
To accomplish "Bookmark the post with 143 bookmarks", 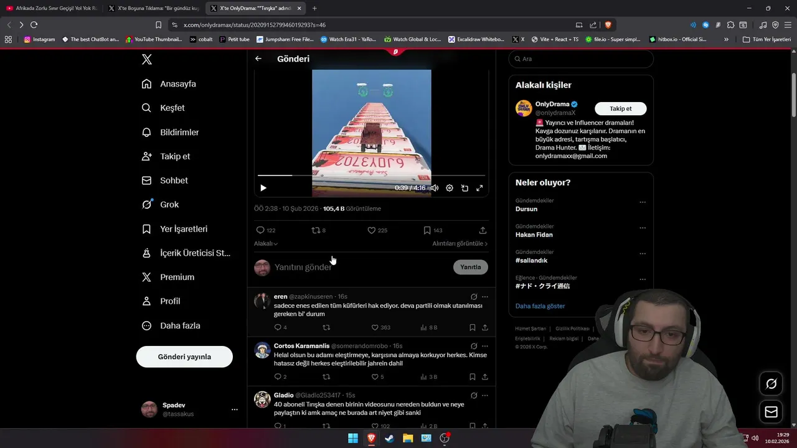I will [x=433, y=230].
